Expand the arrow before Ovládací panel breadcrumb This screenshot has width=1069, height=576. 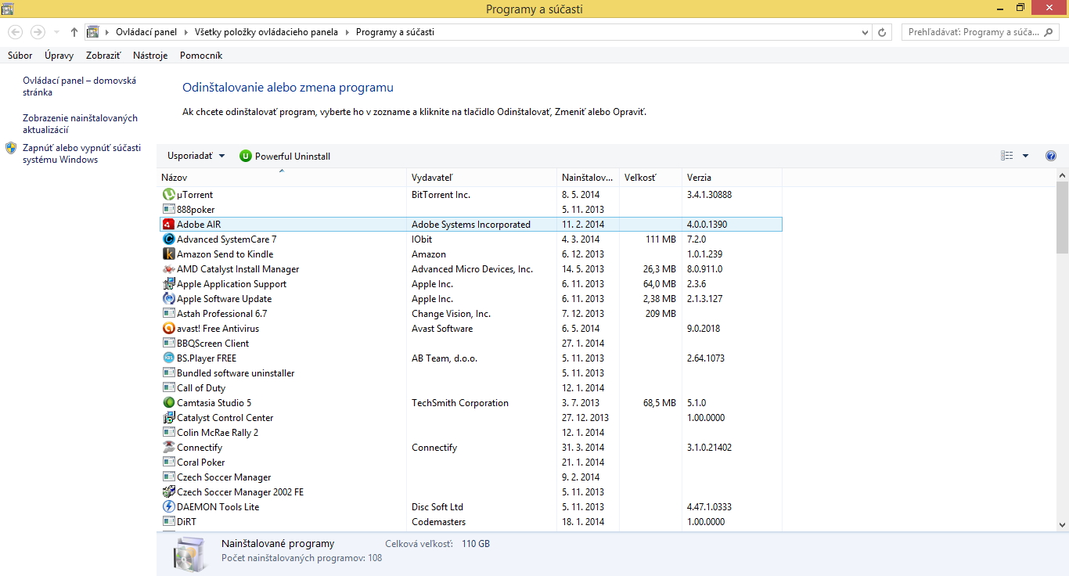coord(107,32)
